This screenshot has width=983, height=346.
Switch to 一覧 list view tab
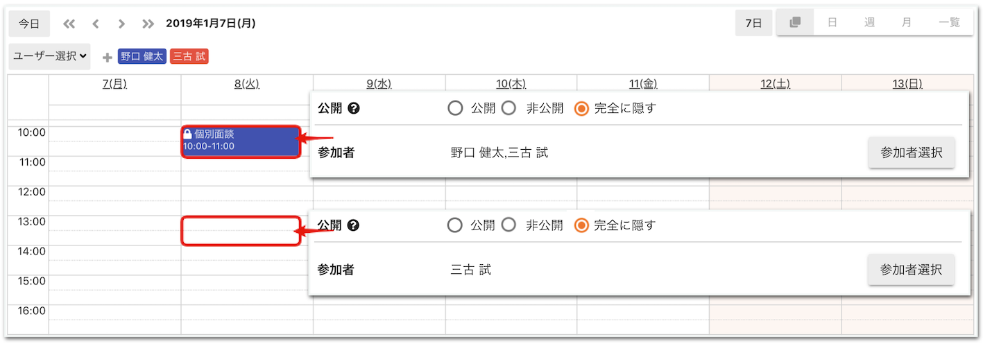[949, 23]
